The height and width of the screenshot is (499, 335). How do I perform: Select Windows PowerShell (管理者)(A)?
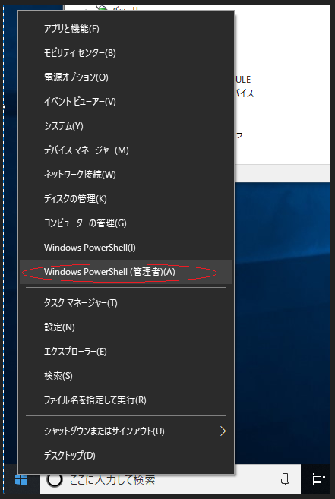click(x=126, y=272)
